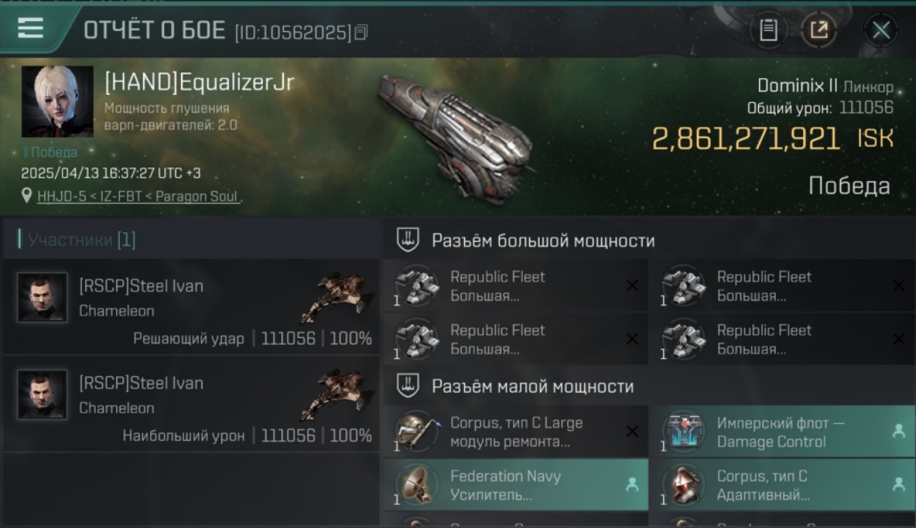Click the Dominix II ship image
The width and height of the screenshot is (916, 528).
pos(454,137)
